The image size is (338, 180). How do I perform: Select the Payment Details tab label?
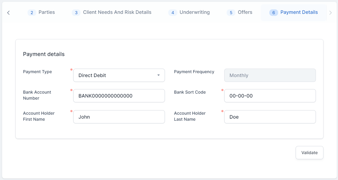tap(299, 12)
